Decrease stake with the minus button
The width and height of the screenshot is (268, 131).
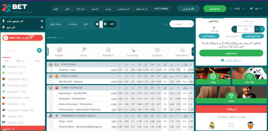pyautogui.click(x=234, y=29)
